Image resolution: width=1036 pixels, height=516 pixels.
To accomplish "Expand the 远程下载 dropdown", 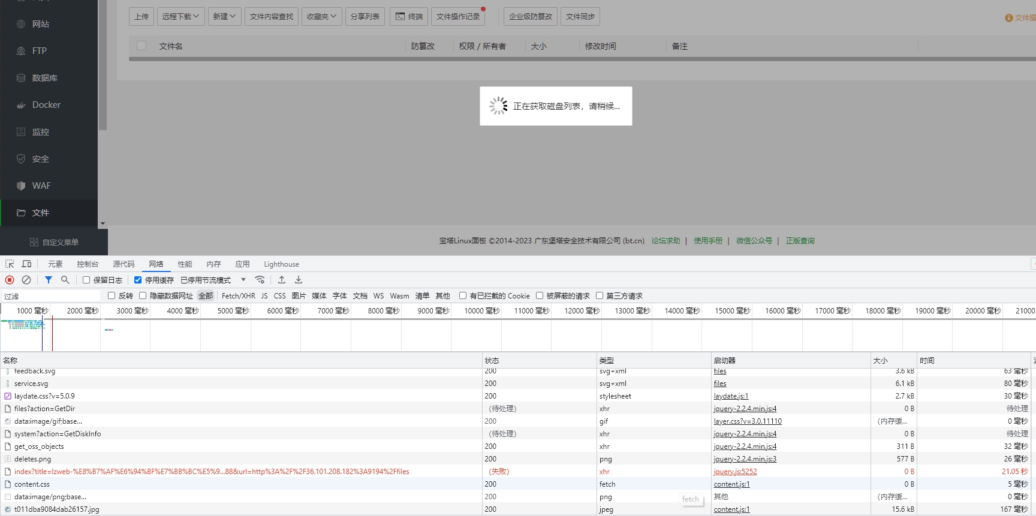I will click(180, 17).
